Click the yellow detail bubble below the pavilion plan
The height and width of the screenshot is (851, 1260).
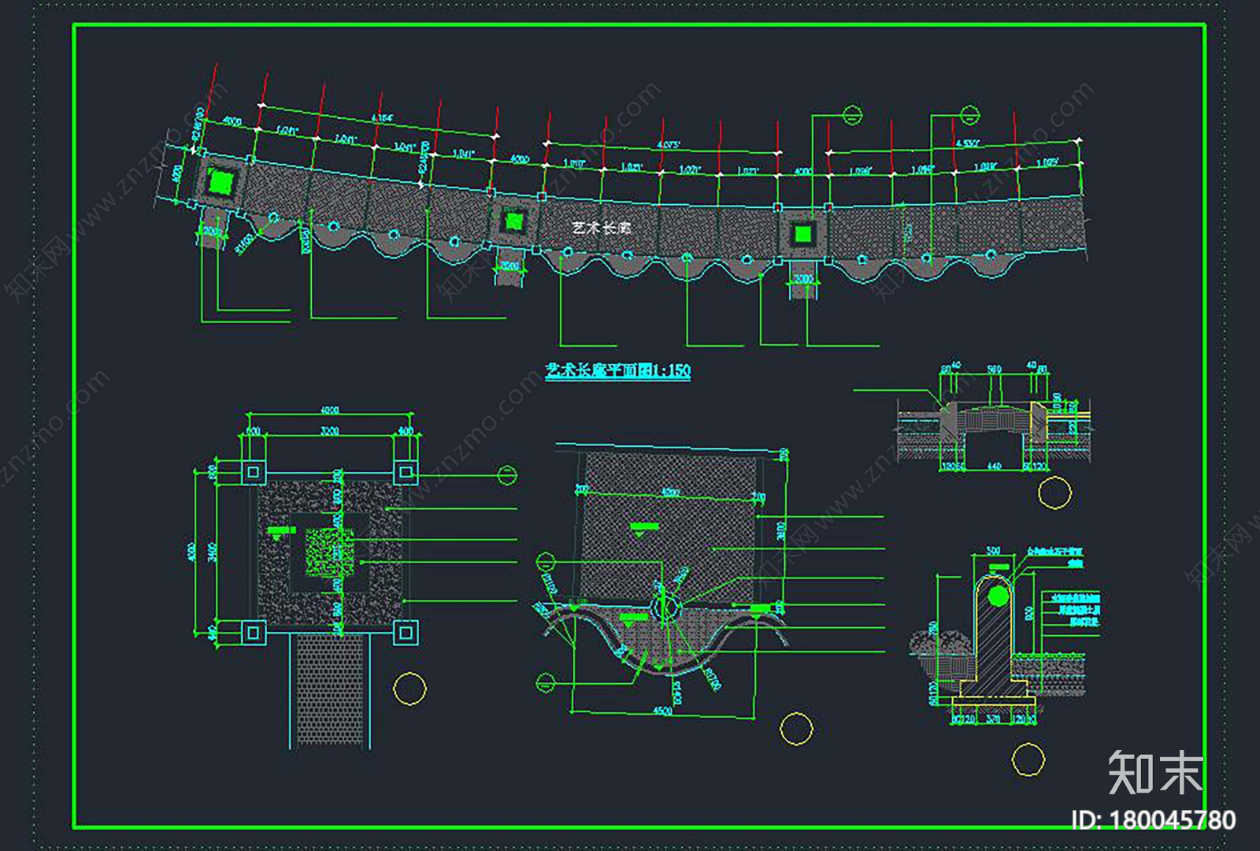point(409,689)
